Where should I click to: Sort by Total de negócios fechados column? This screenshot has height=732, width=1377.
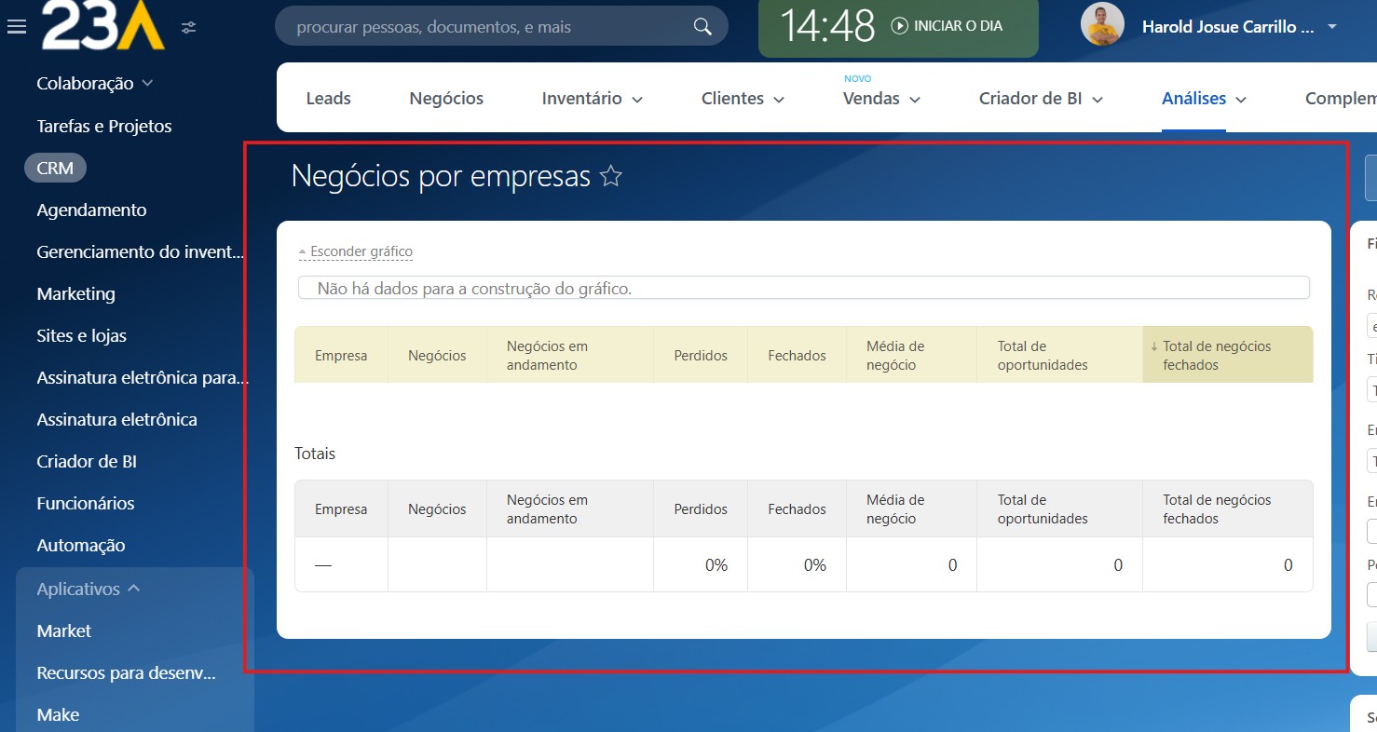point(1217,355)
